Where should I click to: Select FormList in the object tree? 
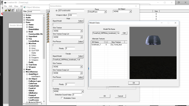pos(32,88)
